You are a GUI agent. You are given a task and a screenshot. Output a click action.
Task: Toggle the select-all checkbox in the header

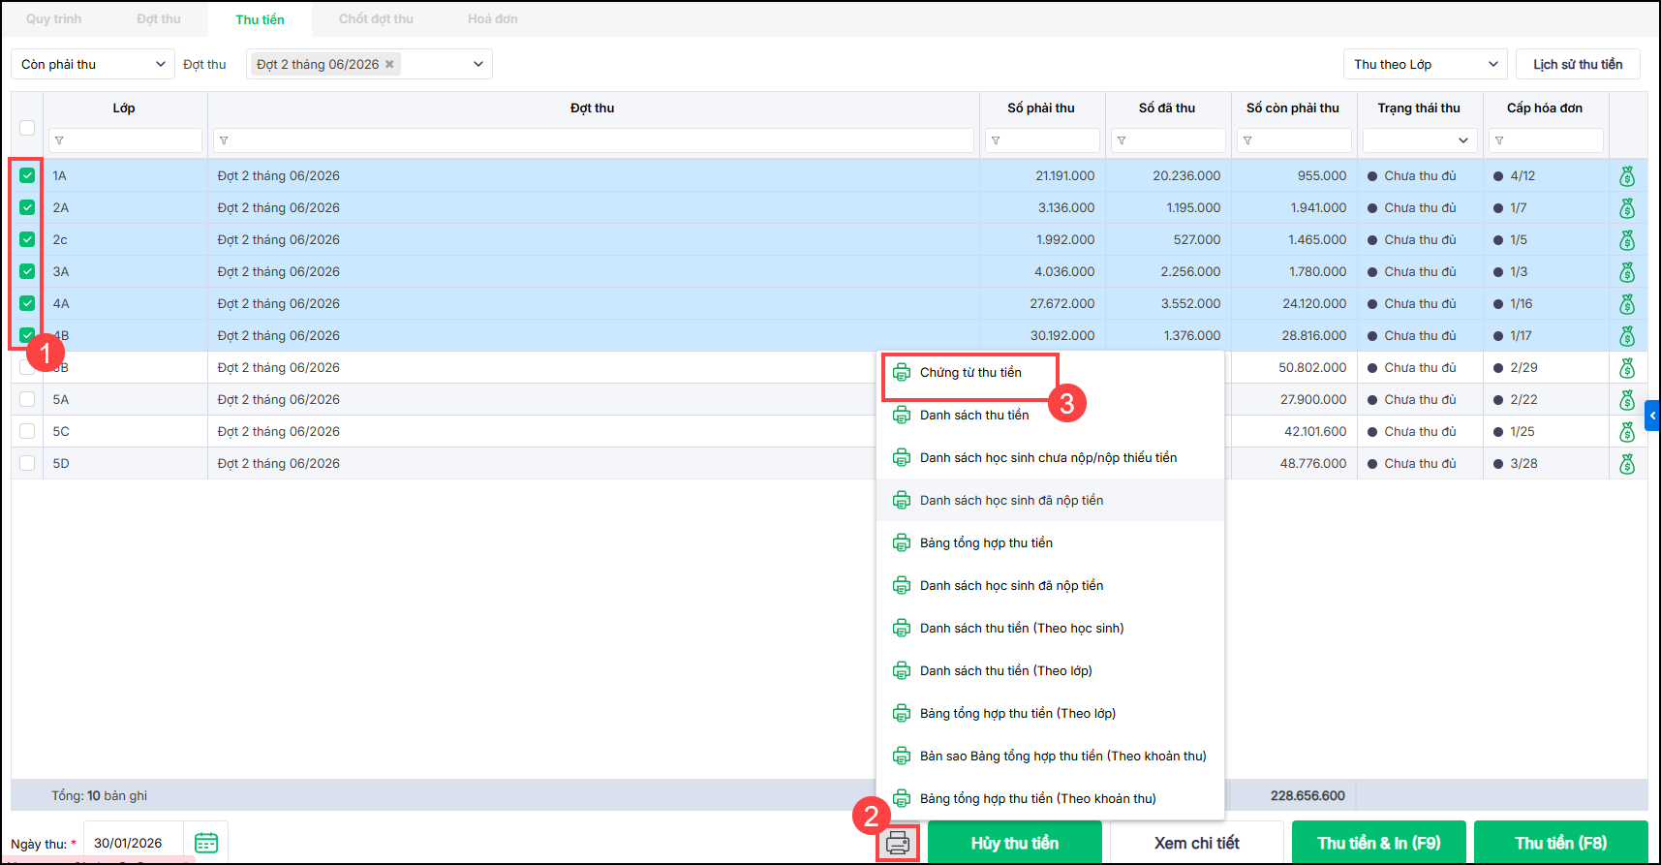(27, 128)
